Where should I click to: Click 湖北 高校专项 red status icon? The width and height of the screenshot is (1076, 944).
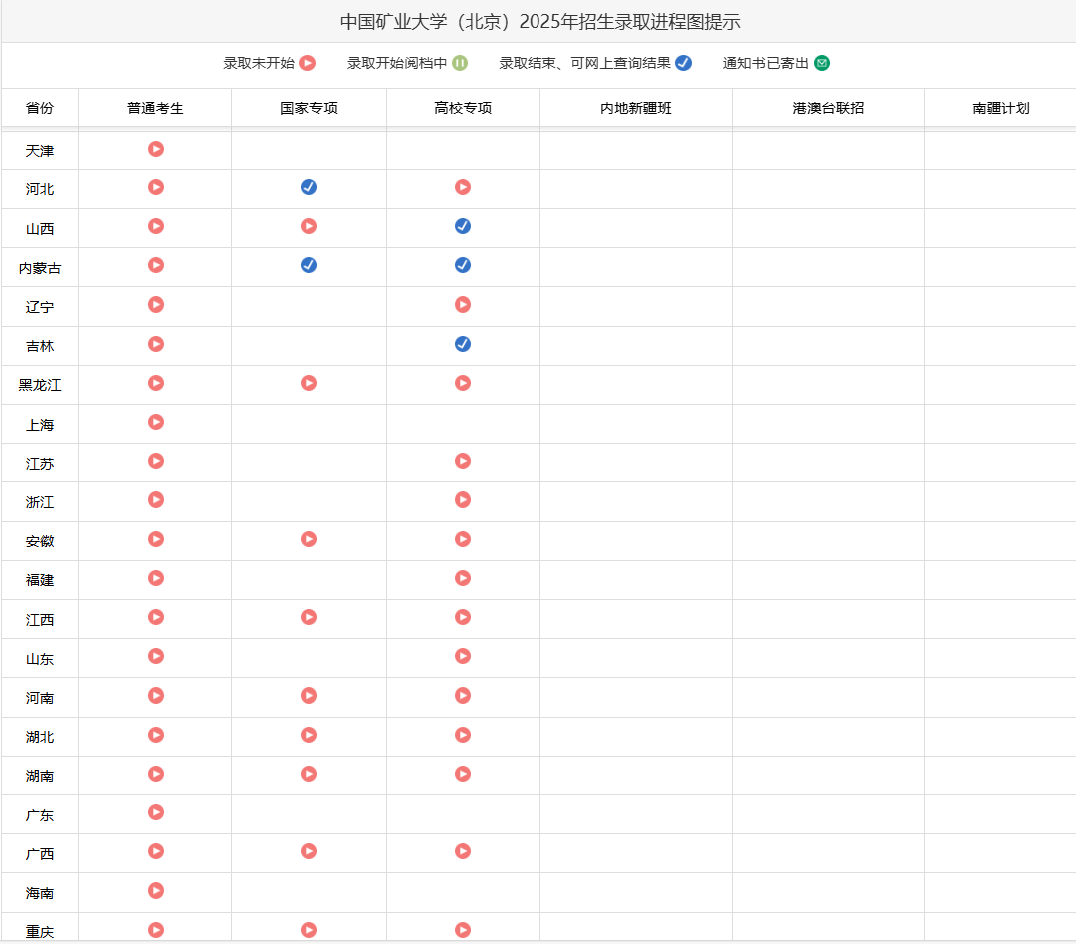pos(463,735)
